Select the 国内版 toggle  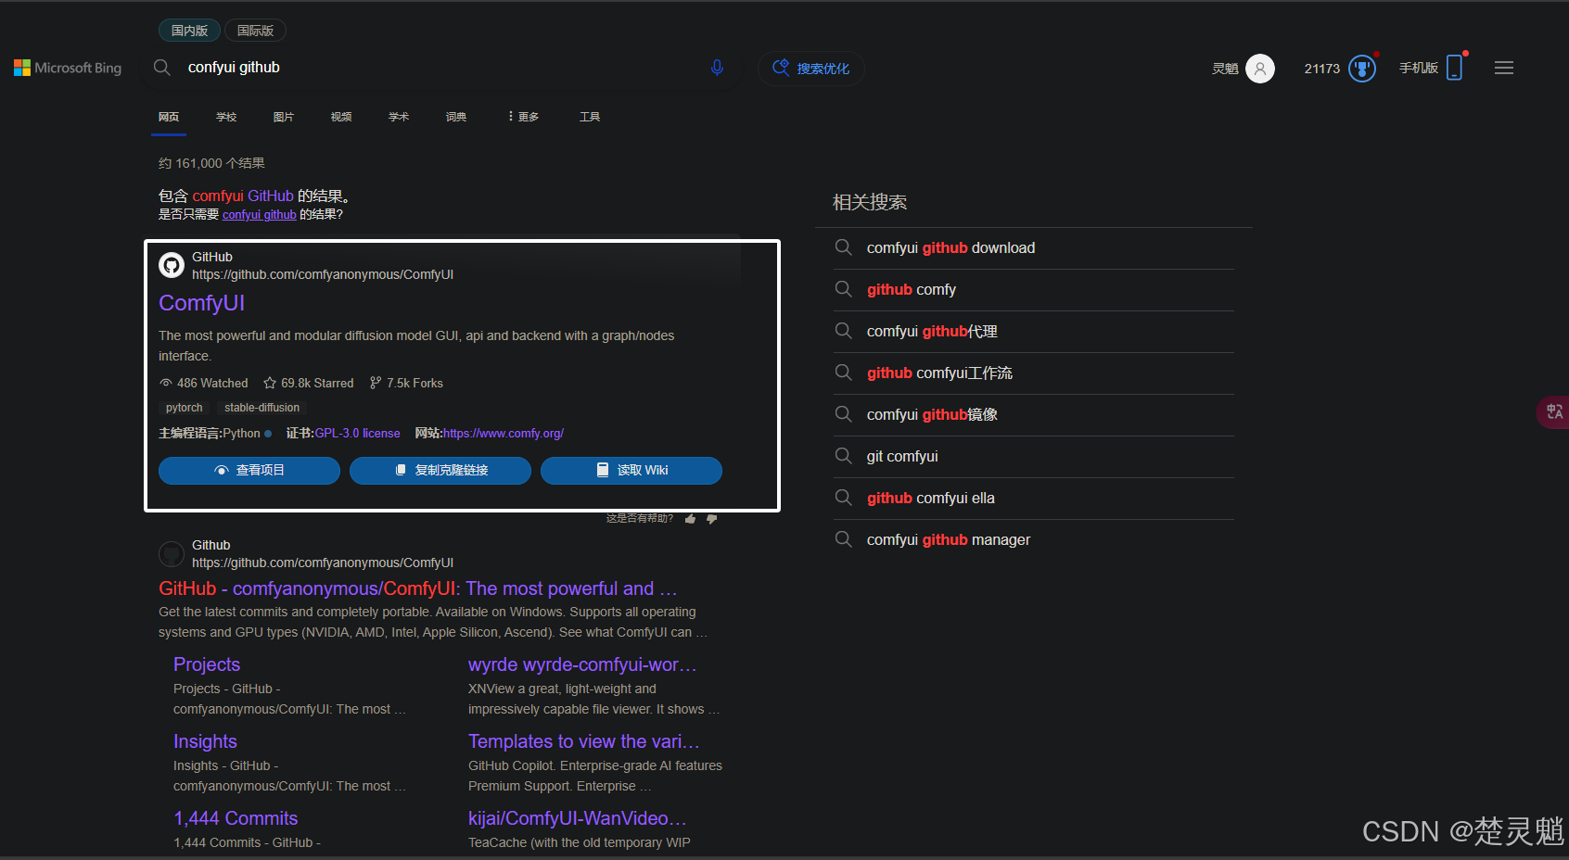[x=189, y=31]
